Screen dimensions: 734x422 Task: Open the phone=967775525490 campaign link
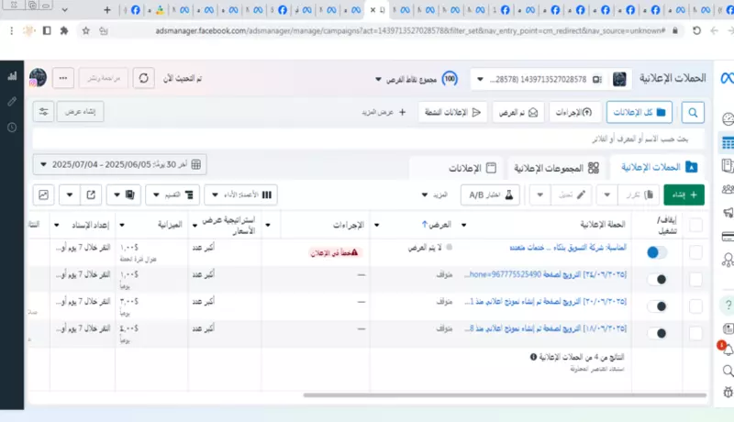click(545, 274)
